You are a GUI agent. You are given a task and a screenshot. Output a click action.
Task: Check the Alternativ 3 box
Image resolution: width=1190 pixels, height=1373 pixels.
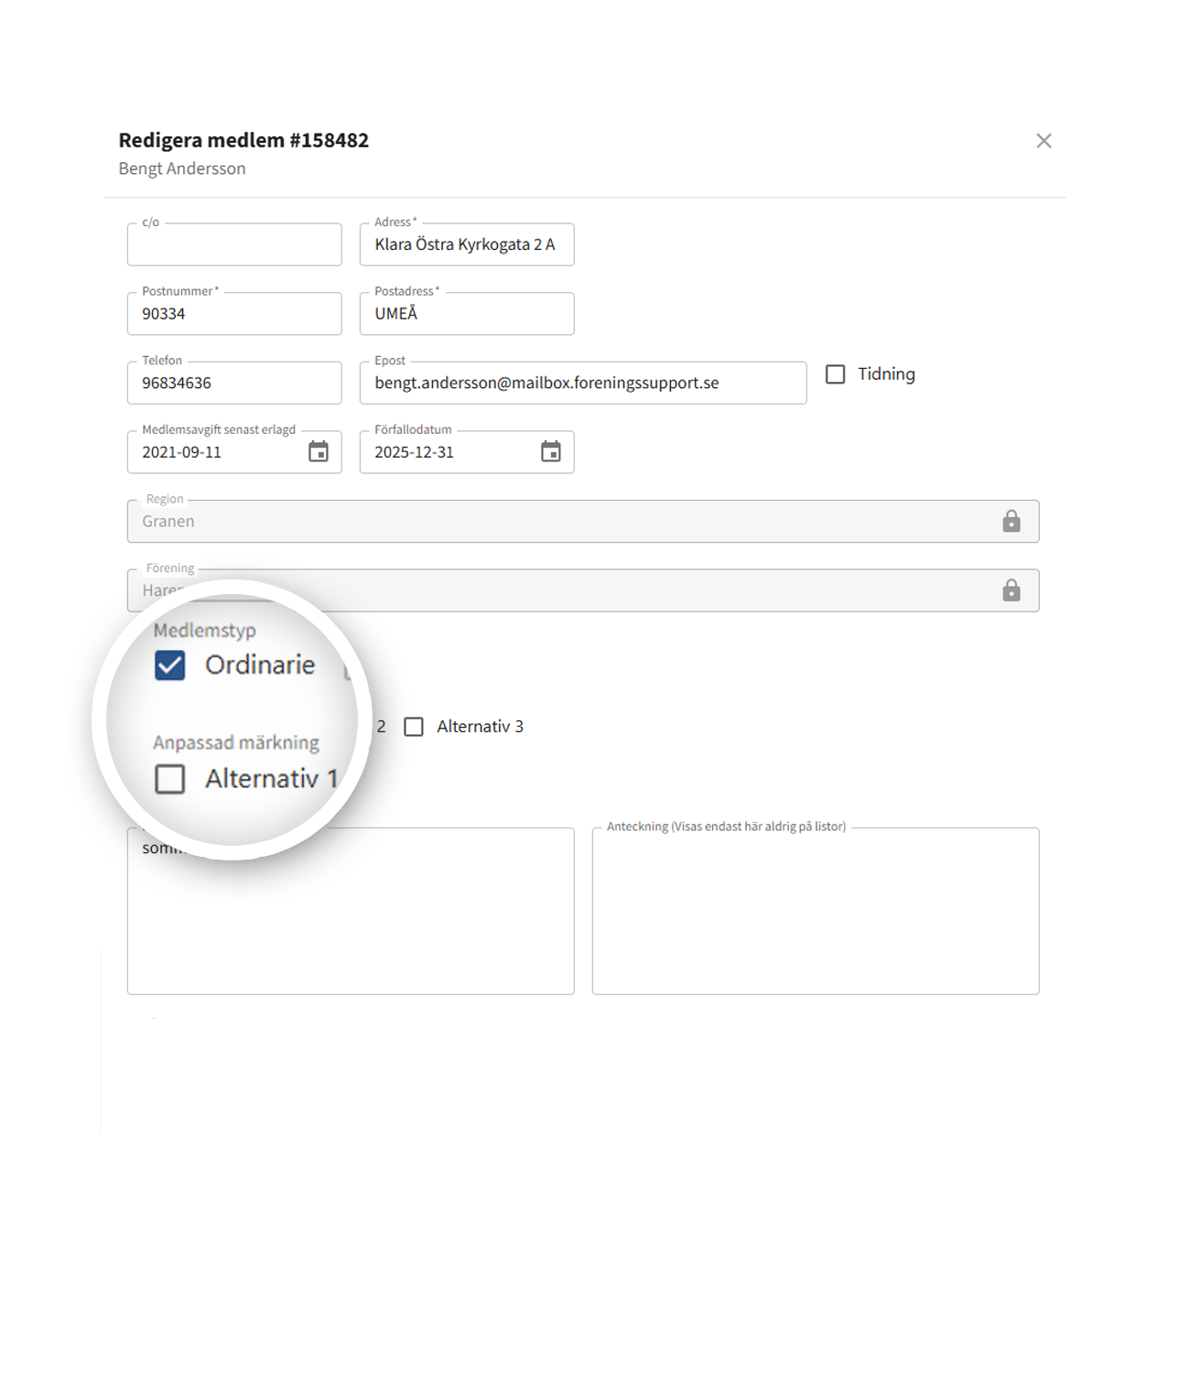pos(415,727)
